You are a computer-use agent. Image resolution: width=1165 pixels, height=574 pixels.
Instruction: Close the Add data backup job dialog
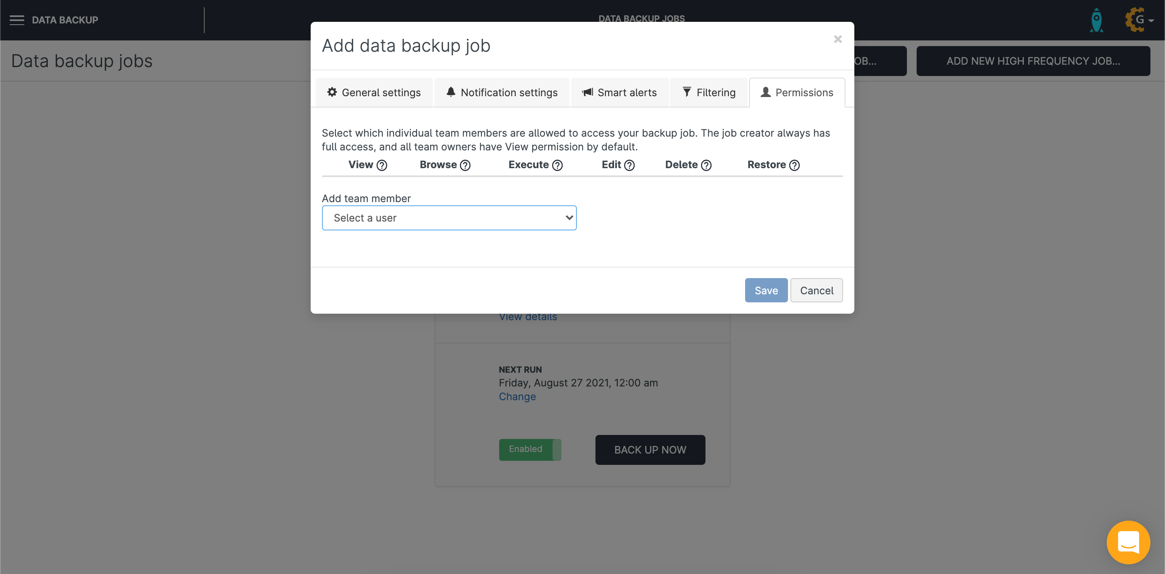tap(838, 39)
